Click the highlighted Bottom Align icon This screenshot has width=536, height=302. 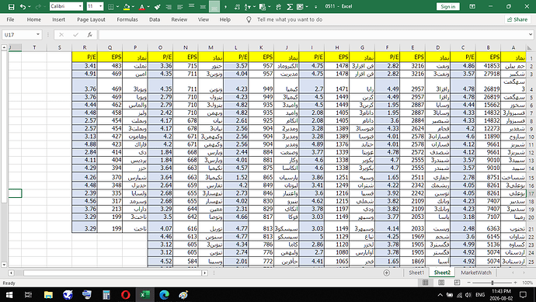(x=214, y=6)
